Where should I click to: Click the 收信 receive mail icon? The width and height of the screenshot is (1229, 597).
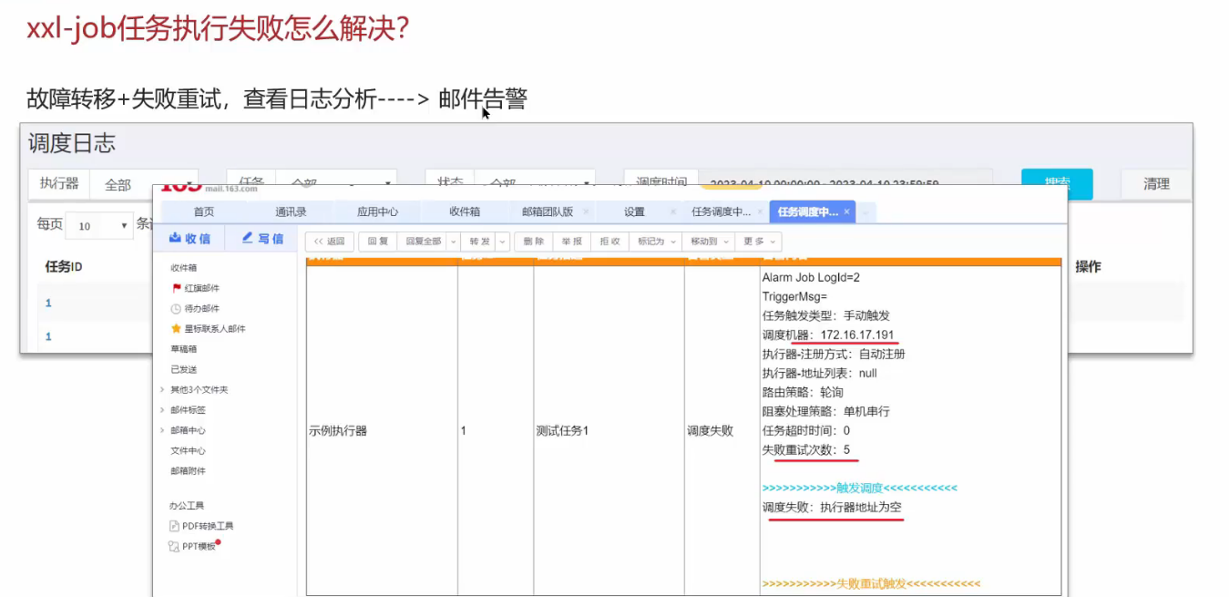[175, 239]
